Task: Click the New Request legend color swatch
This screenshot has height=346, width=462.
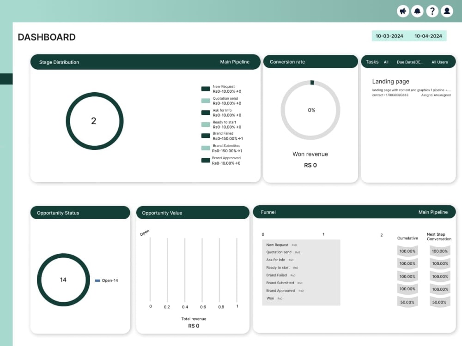Action: pyautogui.click(x=206, y=89)
